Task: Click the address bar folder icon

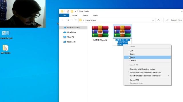Action: (80, 20)
